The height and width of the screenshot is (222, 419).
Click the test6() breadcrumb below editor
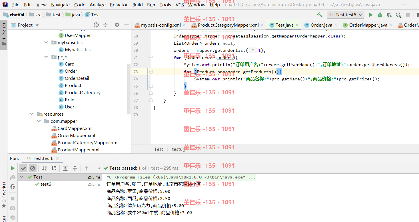click(179, 149)
